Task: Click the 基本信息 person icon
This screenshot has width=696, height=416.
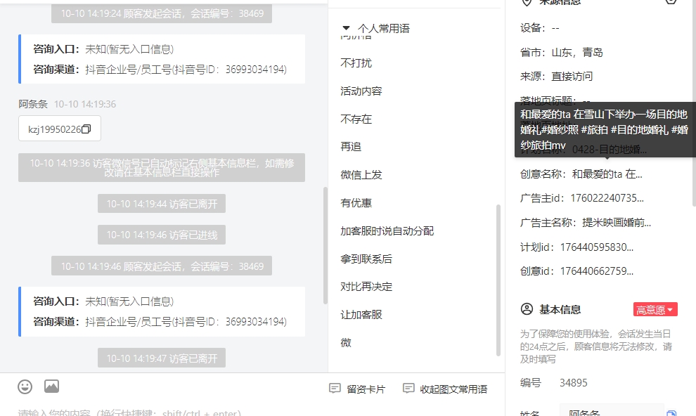Action: point(527,309)
